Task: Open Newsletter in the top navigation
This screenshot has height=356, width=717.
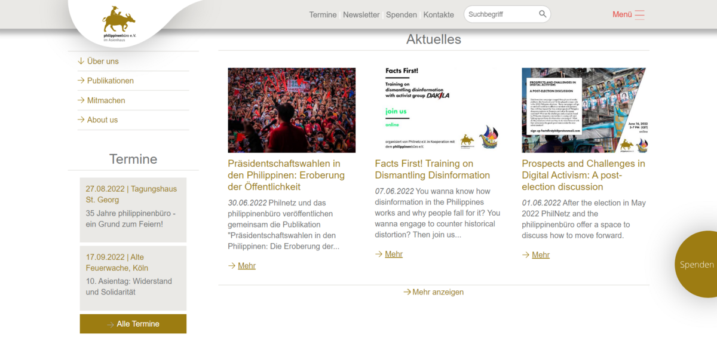Action: [x=361, y=14]
